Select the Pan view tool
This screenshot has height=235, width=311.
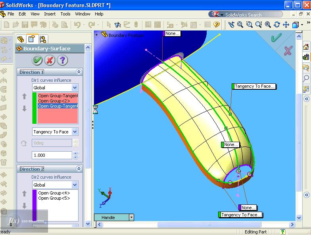[286, 25]
